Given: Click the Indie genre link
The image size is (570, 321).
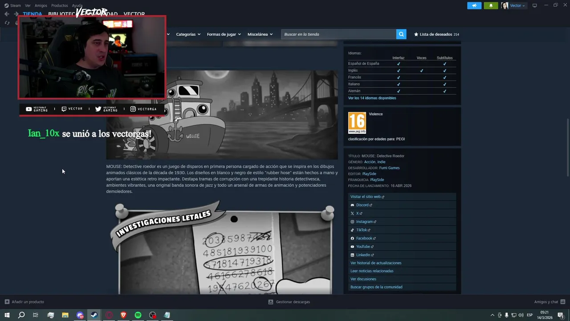Looking at the screenshot, I should (381, 162).
